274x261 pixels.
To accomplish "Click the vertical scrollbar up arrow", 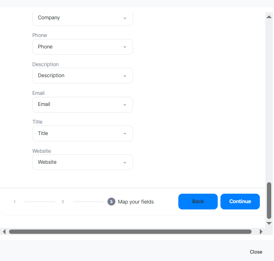I will (269, 17).
